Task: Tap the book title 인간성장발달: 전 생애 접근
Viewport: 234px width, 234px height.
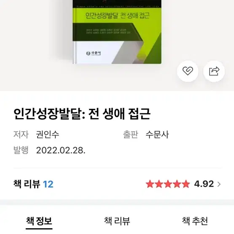Action: tap(82, 114)
